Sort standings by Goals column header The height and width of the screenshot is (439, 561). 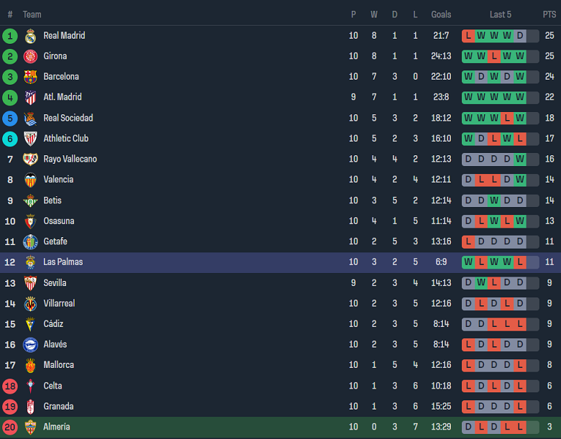point(441,14)
